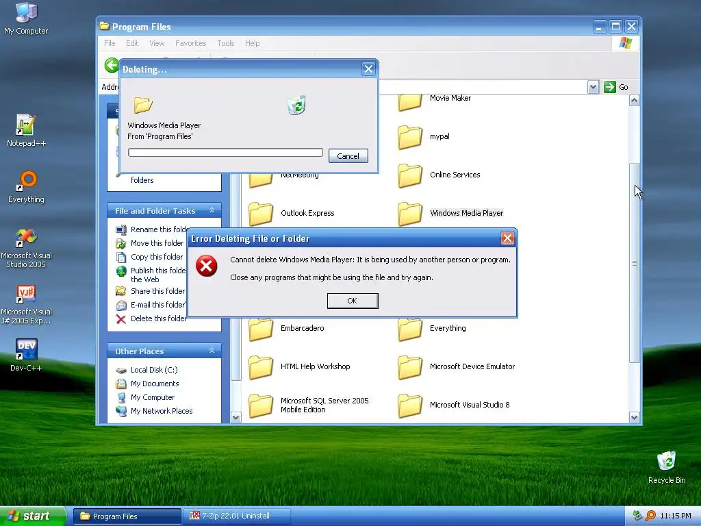
Task: Select Notepad++ desktop shortcut
Action: click(26, 131)
